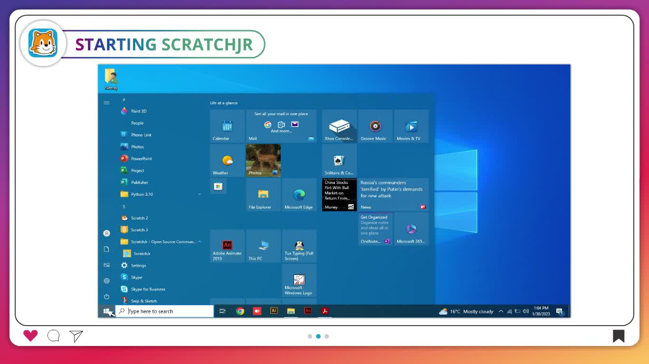This screenshot has width=649, height=364.
Task: Expand Start menu hamburger navigation
Action: pos(106,103)
